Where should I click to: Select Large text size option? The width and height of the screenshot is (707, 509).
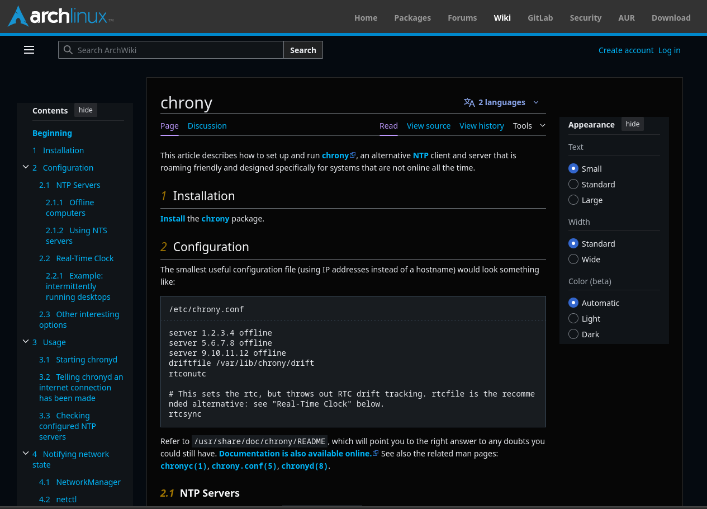click(x=573, y=200)
